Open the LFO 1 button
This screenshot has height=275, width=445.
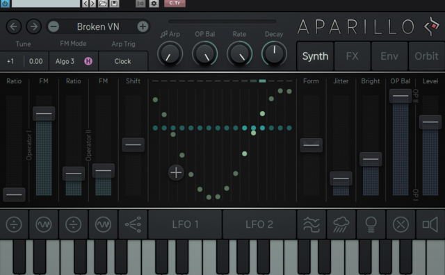point(185,224)
